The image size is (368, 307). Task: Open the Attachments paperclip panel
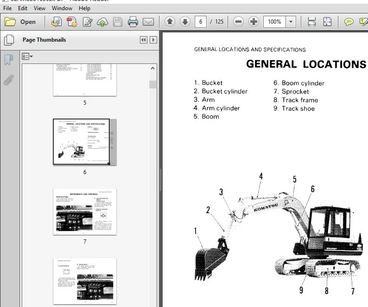[x=9, y=80]
